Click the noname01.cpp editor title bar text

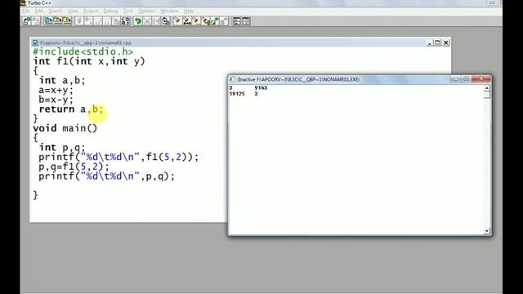coord(86,42)
